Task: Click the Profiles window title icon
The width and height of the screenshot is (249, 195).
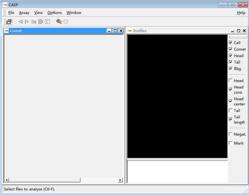Action: pyautogui.click(x=129, y=31)
